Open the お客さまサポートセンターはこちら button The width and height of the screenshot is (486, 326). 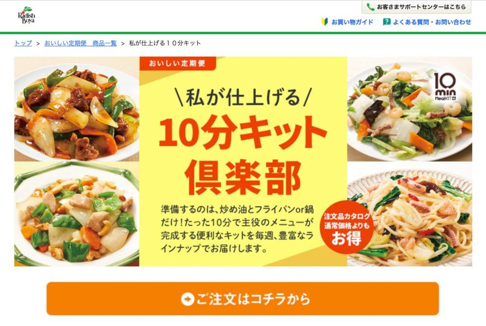(416, 7)
